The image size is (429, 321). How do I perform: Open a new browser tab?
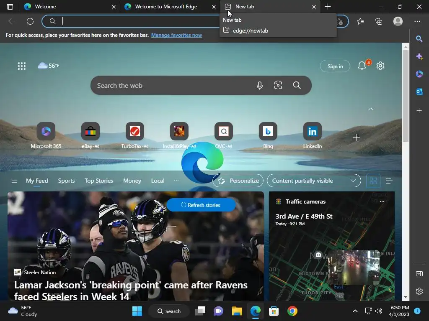328,7
